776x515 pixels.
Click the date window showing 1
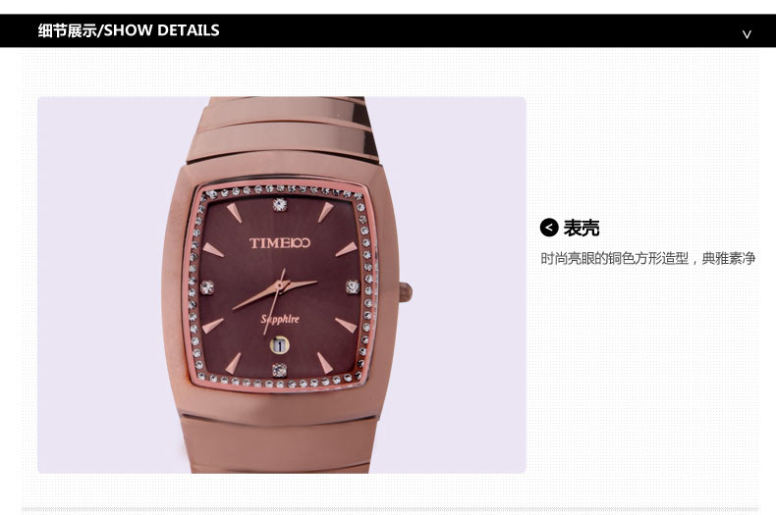[279, 345]
